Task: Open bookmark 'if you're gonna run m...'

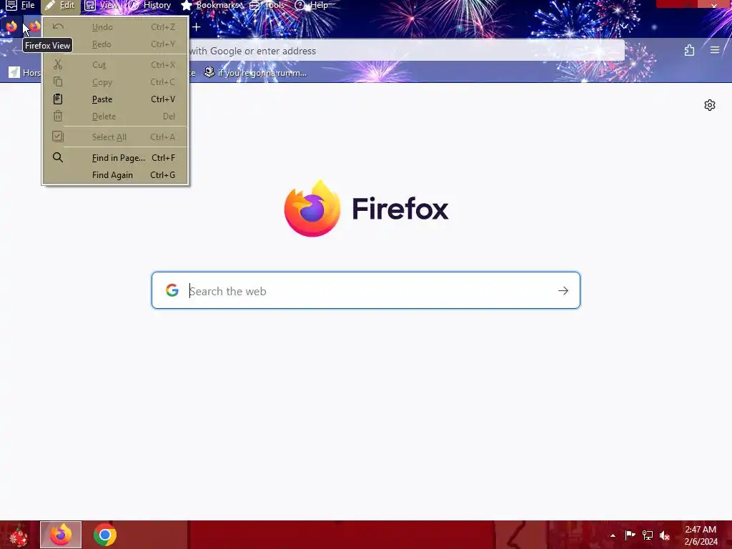Action: pos(255,73)
